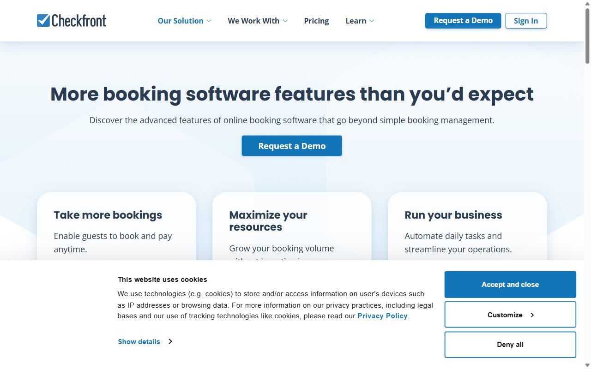
Task: Click the 'Enable guests to book and pay' text
Action: point(113,243)
